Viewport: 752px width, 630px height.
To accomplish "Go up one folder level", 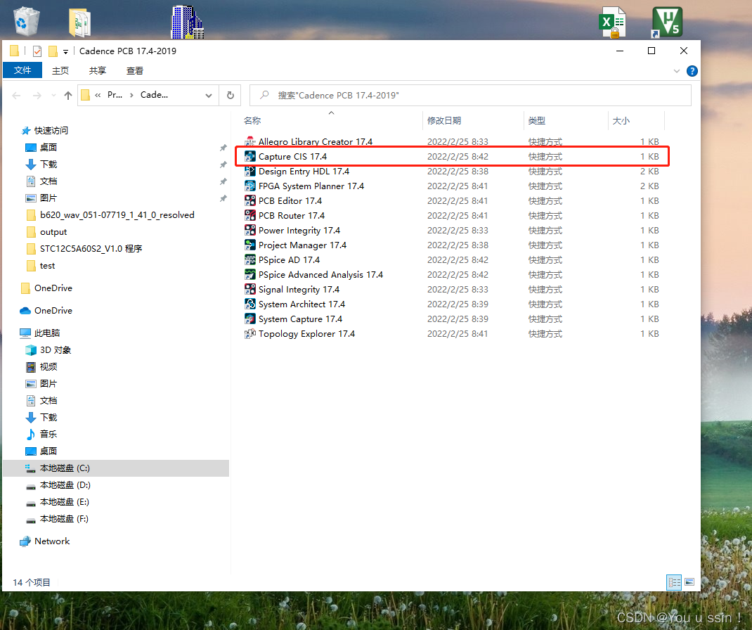I will click(x=68, y=96).
